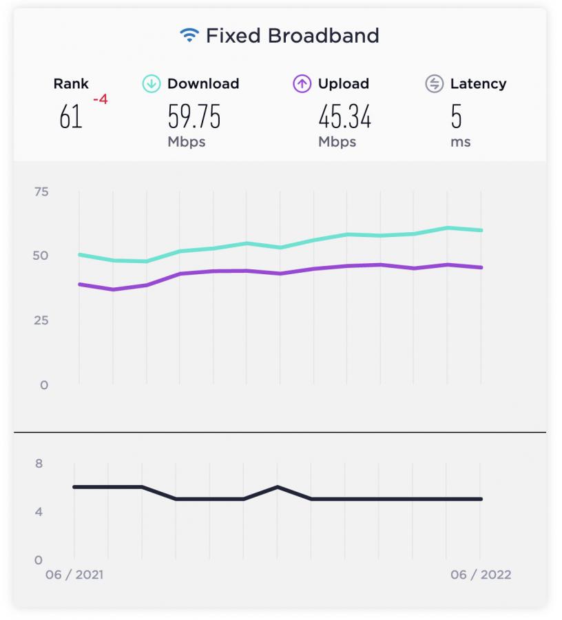Click the peak in the dark latency line
The height and width of the screenshot is (620, 562).
coord(277,486)
